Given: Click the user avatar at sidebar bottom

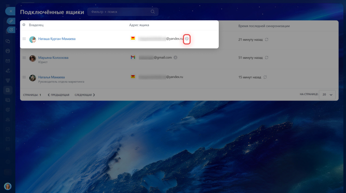Looking at the screenshot, I should 8,186.
